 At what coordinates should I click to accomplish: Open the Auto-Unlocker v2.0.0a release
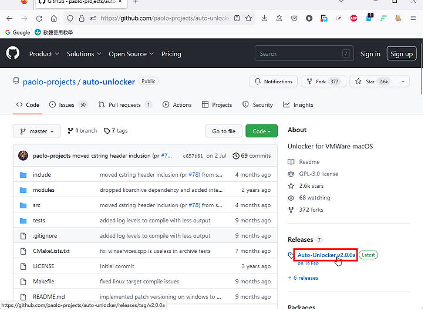tap(326, 255)
